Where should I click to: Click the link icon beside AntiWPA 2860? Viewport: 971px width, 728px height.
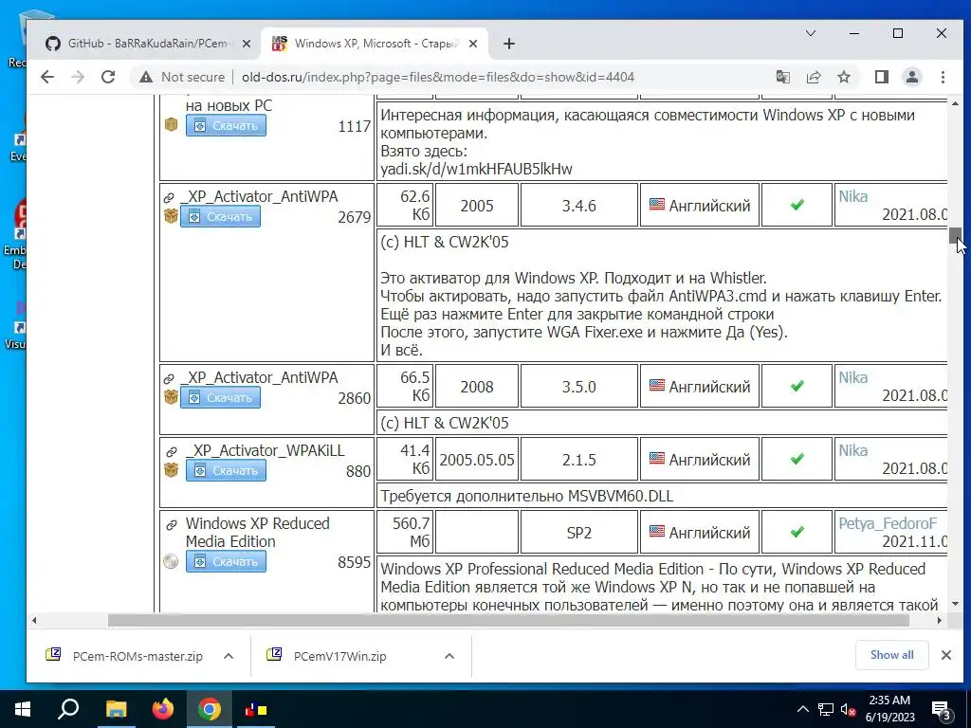click(x=169, y=379)
